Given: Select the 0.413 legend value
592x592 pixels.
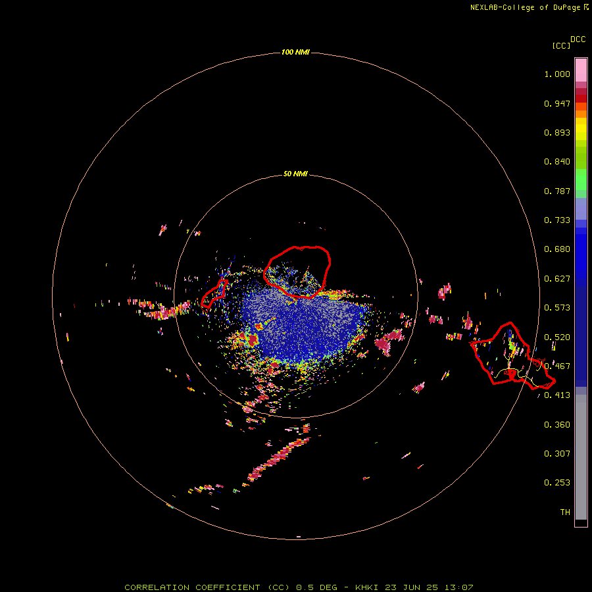Looking at the screenshot, I should tap(557, 395).
